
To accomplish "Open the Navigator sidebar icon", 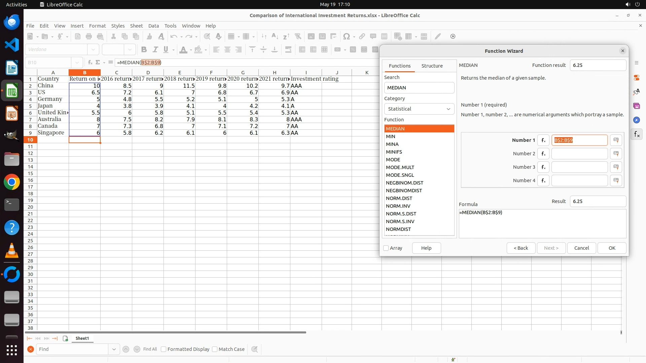I will [637, 120].
